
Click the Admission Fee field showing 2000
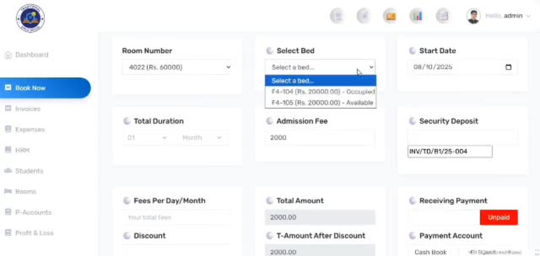point(320,137)
